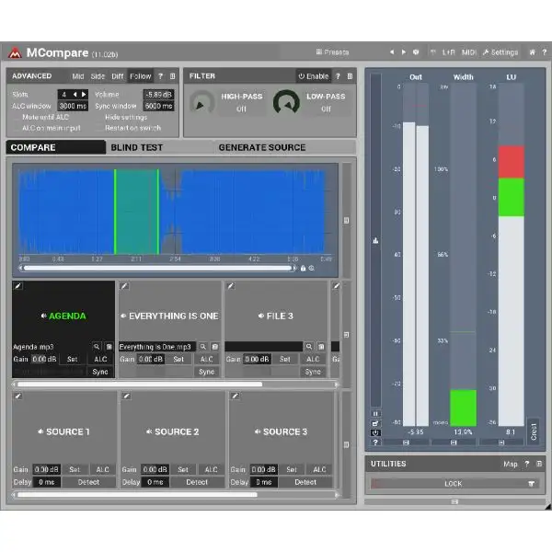The width and height of the screenshot is (552, 552).
Task: Click the Agenda slot ALC button
Action: tap(100, 359)
